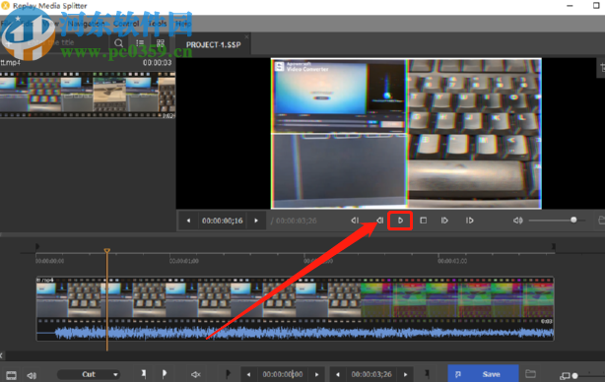This screenshot has width=605, height=382.
Task: Click the 00:00:03;00 mark on timeline ruler
Action: 452,261
